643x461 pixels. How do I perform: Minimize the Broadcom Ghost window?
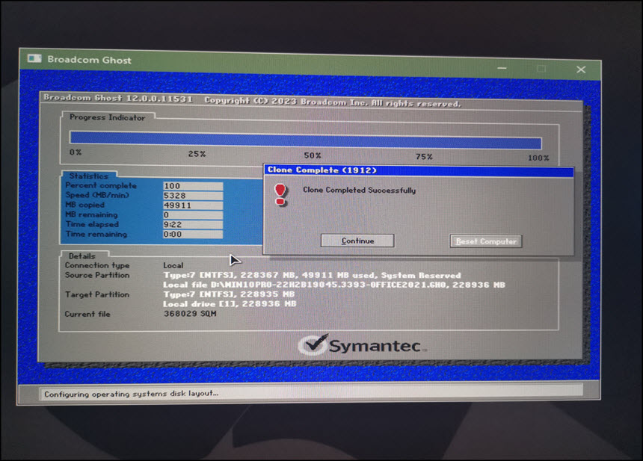pos(502,68)
